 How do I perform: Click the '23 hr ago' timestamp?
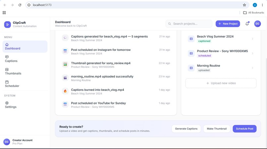[164, 76]
